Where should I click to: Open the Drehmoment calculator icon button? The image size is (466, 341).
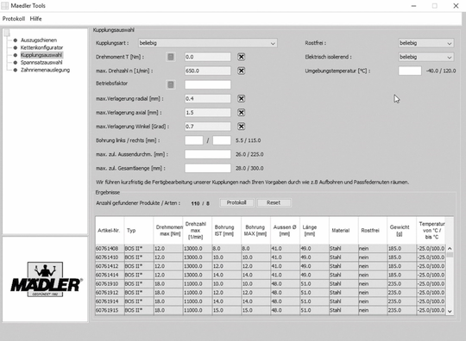click(171, 57)
